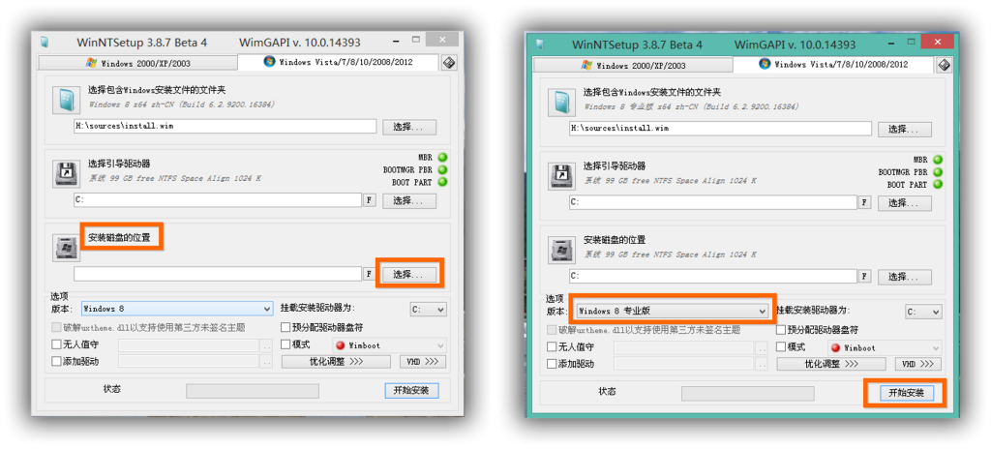The image size is (991, 449).
Task: Open the Wimboot mode dropdown in left window
Action: 389,345
